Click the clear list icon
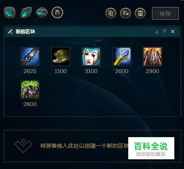 pyautogui.click(x=126, y=13)
